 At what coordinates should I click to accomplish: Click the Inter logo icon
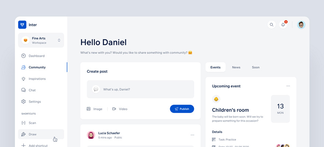pyautogui.click(x=22, y=25)
